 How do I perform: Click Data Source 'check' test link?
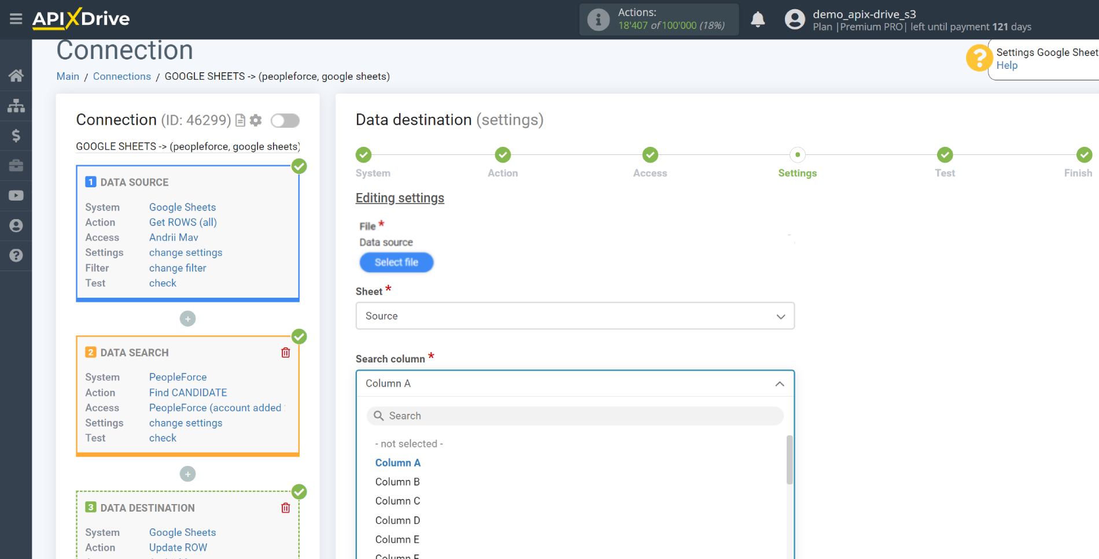[x=163, y=283]
